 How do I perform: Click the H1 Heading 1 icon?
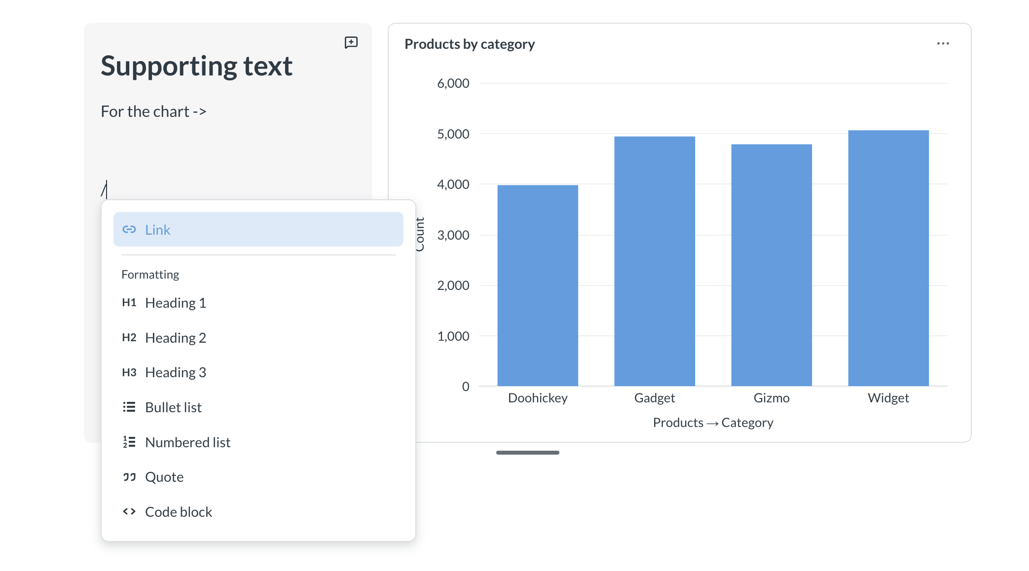coord(130,302)
